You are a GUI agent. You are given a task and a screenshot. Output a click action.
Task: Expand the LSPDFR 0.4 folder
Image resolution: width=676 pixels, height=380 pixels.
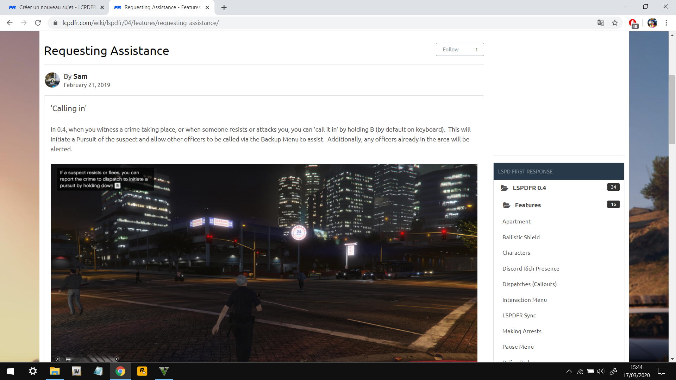pos(529,188)
